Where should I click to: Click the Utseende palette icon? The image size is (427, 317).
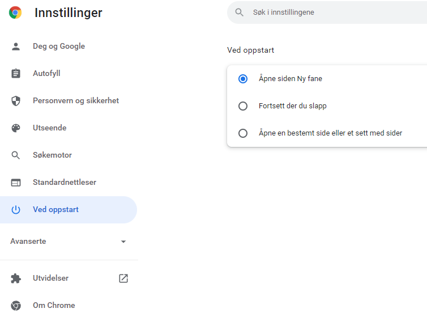tap(16, 128)
